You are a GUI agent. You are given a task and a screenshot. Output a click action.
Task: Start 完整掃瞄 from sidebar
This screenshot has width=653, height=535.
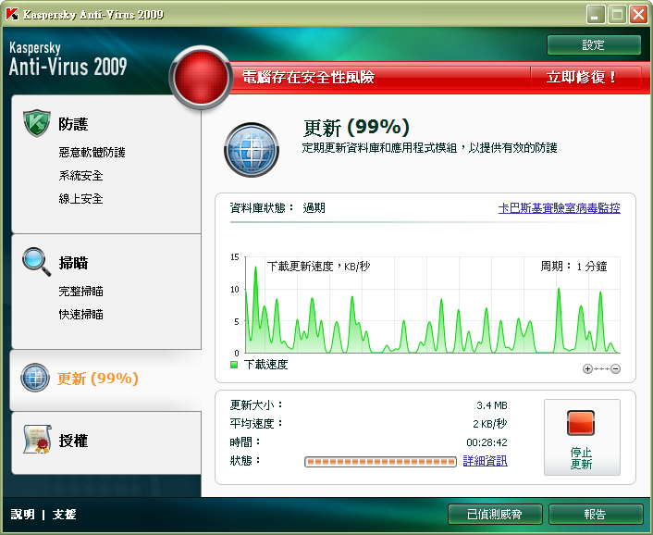click(x=80, y=292)
